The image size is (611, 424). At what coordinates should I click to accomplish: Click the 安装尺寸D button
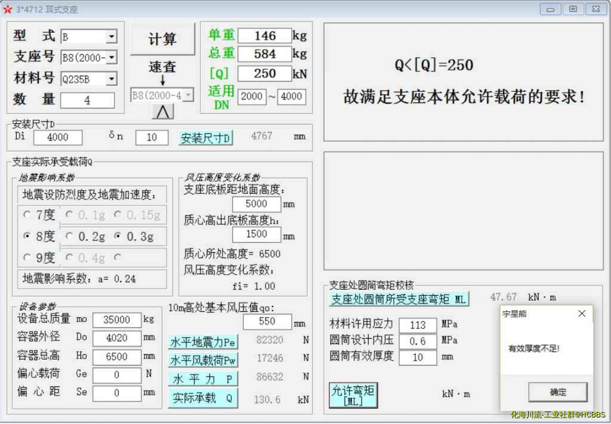pos(205,138)
